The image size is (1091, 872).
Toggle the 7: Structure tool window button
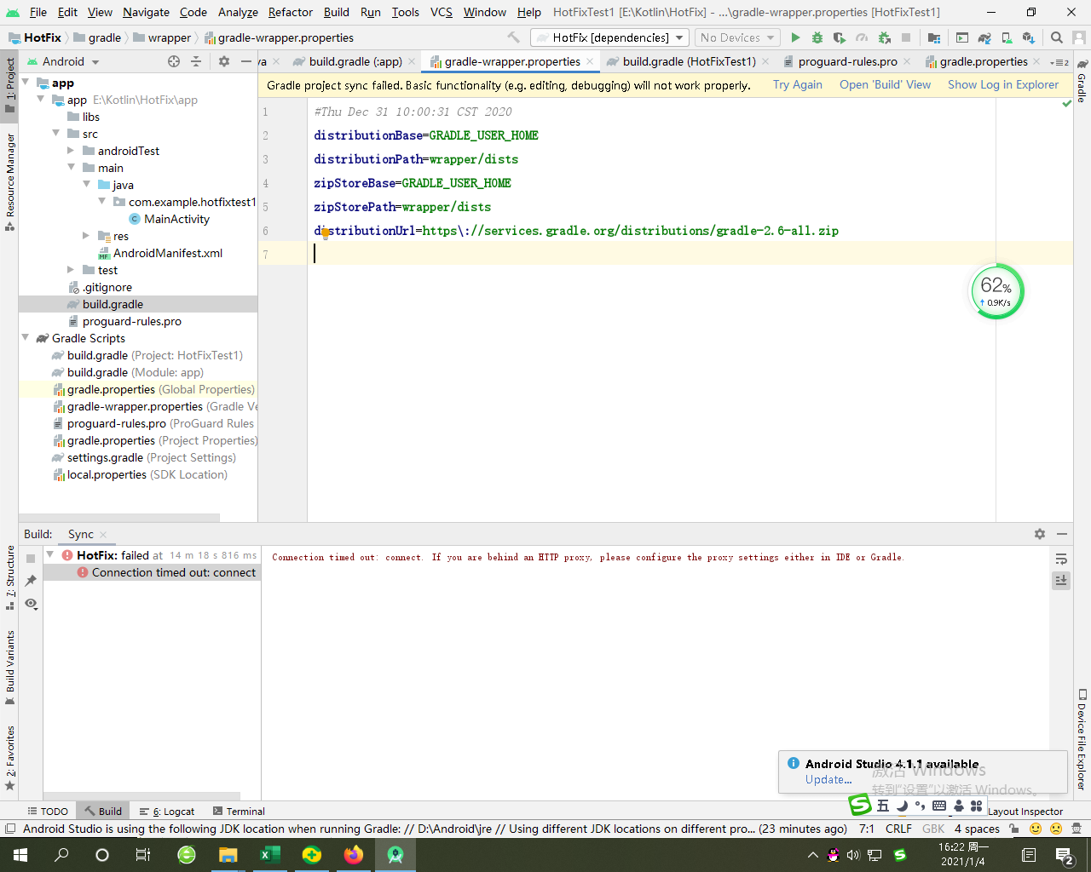click(10, 577)
